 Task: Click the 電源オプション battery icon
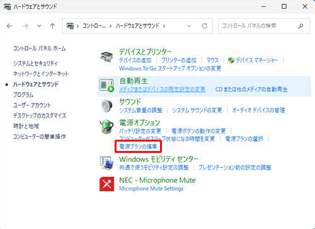point(106,126)
